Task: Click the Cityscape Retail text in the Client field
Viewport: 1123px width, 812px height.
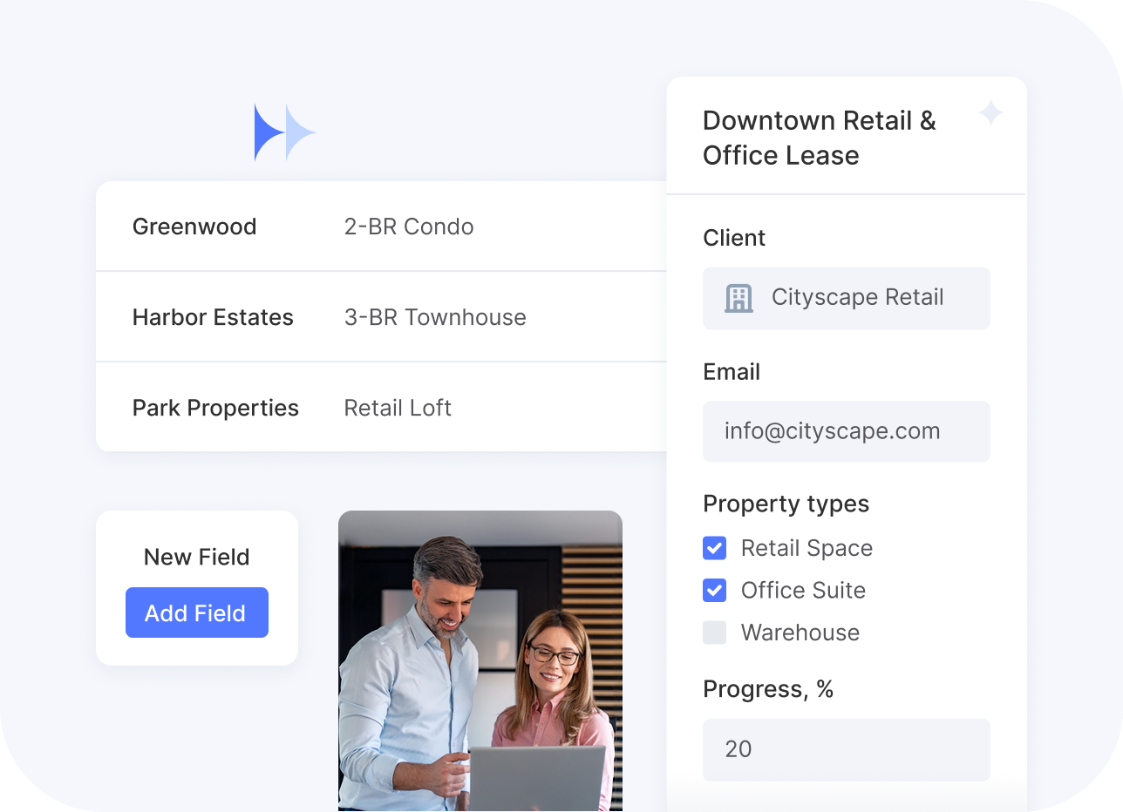Action: (x=857, y=298)
